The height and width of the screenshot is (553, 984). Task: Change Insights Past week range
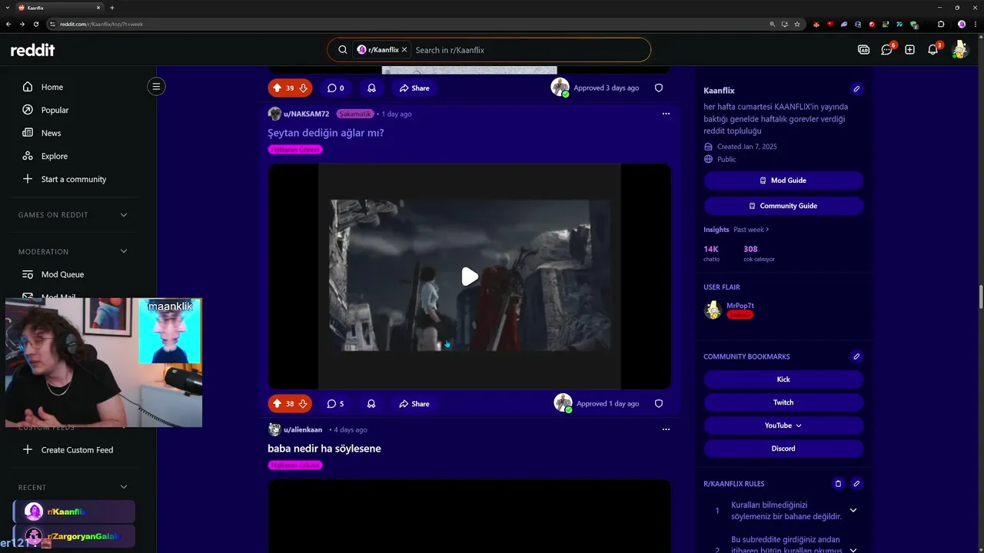751,230
